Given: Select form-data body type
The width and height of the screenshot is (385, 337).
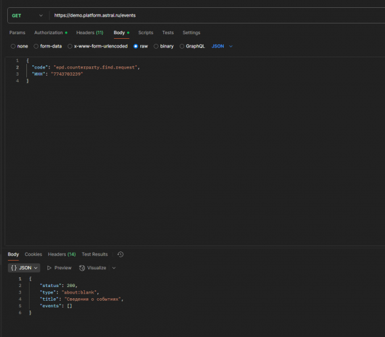Looking at the screenshot, I should click(x=36, y=46).
